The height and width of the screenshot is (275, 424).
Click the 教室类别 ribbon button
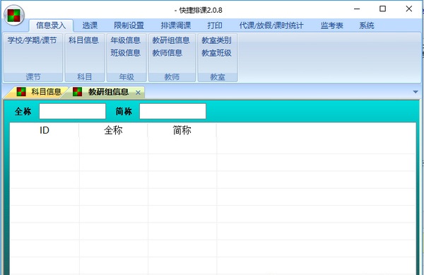pyautogui.click(x=216, y=40)
